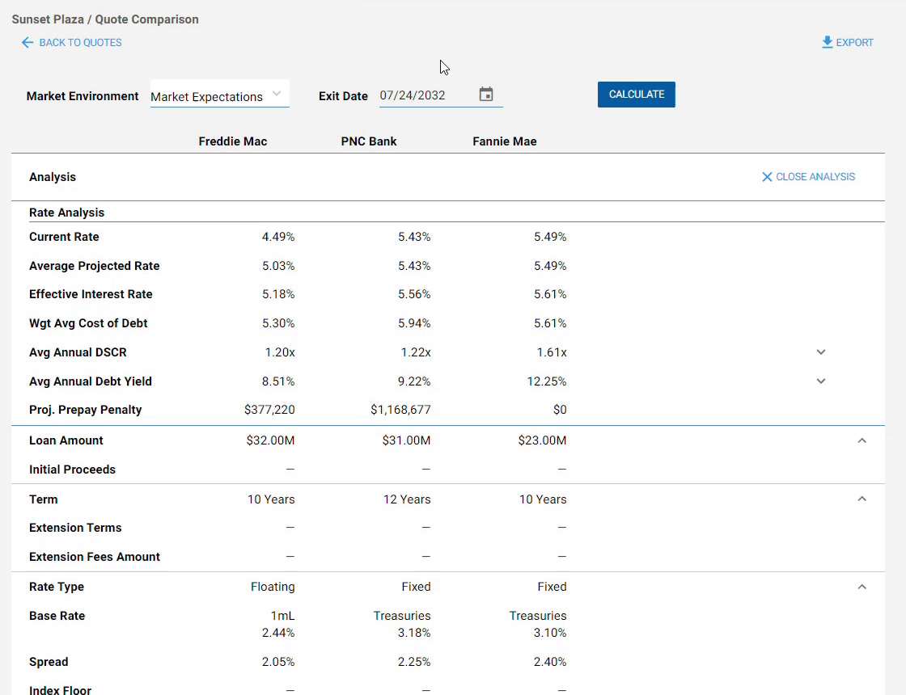
Task: Click the Proj. Prepay Penalty label
Action: click(x=86, y=410)
